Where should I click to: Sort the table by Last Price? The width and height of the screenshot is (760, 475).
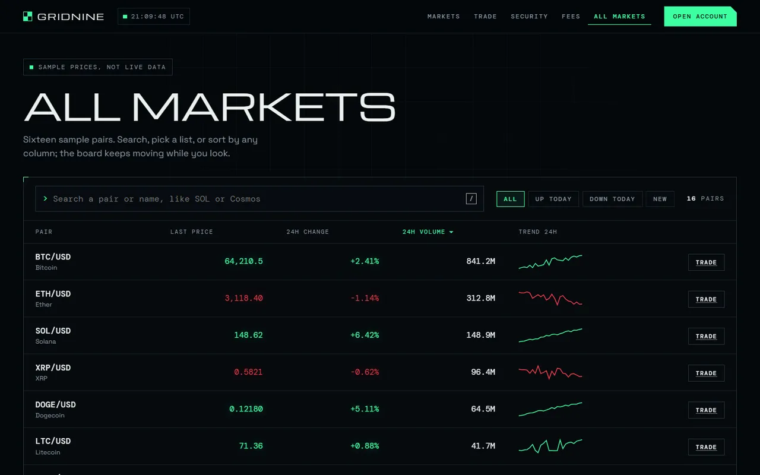(x=191, y=232)
